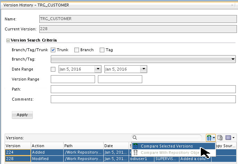
Task: Click the Added action cell
Action: [x=47, y=152]
